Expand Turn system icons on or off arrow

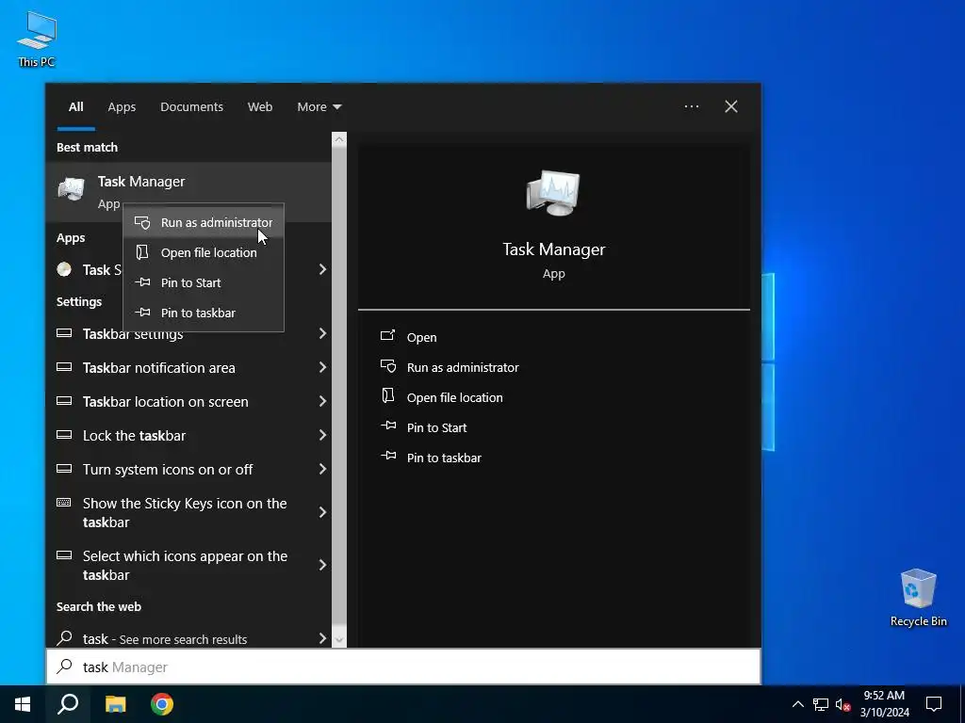click(x=322, y=469)
